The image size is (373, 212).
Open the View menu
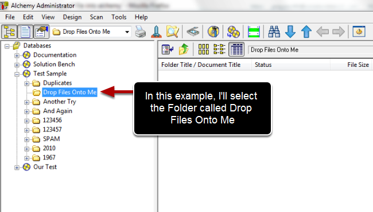click(48, 17)
